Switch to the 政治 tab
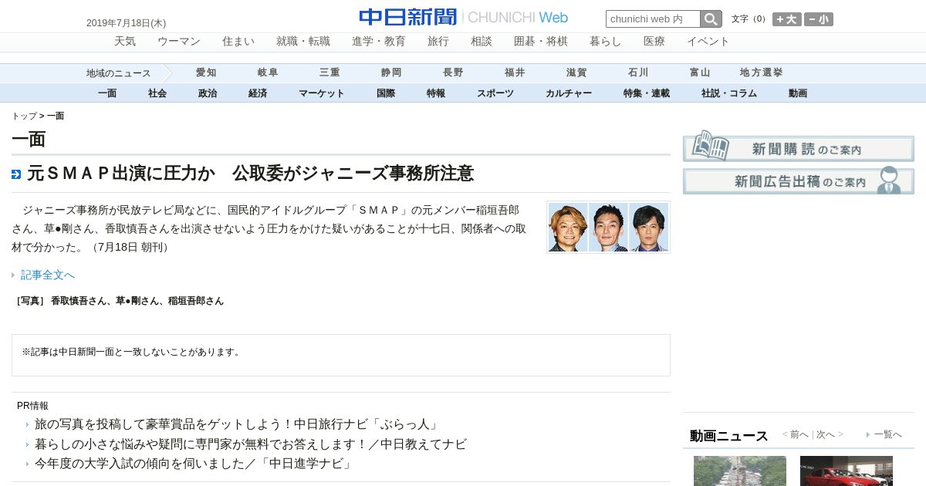Image resolution: width=926 pixels, height=486 pixels. pos(208,93)
